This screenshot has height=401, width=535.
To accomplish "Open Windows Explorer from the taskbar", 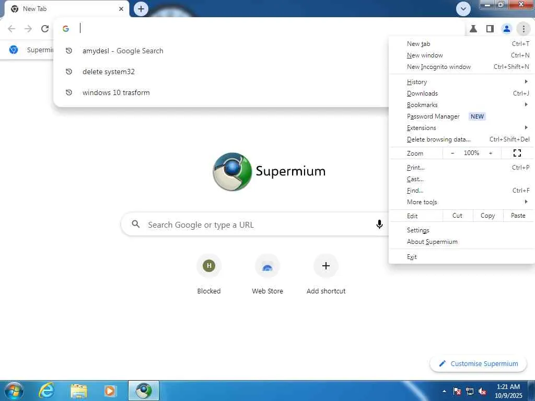I will pyautogui.click(x=78, y=391).
